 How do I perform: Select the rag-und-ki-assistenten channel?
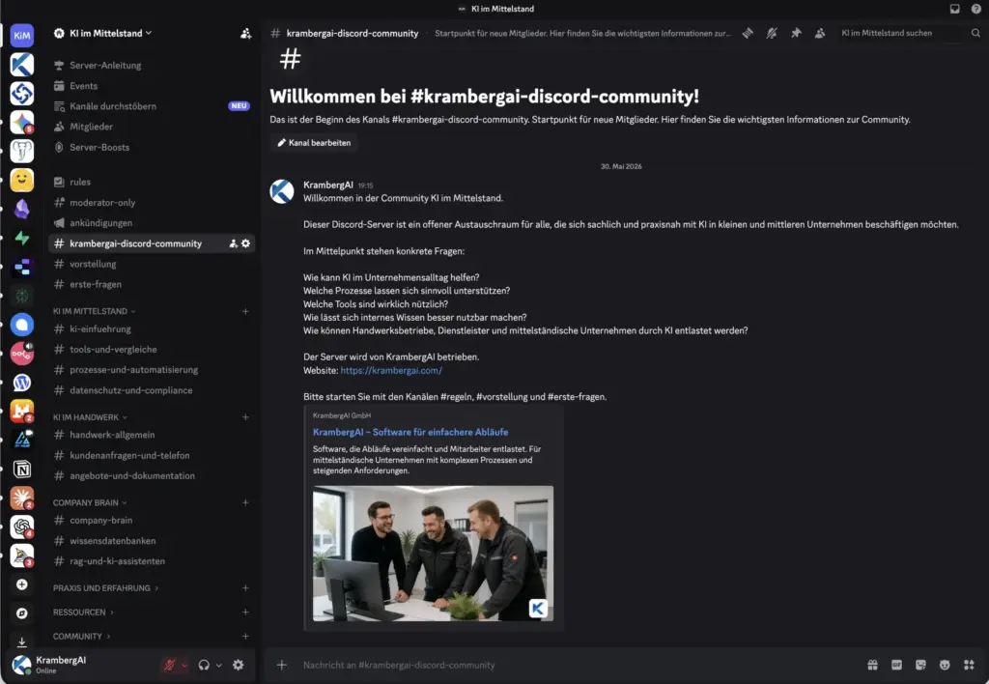(x=152, y=561)
